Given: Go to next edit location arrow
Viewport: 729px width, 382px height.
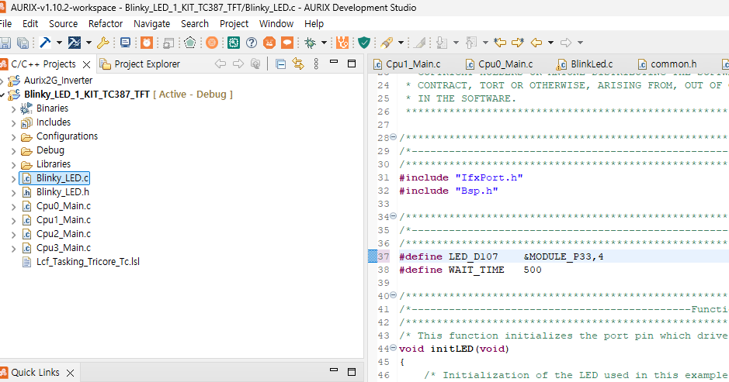Looking at the screenshot, I should [x=518, y=43].
